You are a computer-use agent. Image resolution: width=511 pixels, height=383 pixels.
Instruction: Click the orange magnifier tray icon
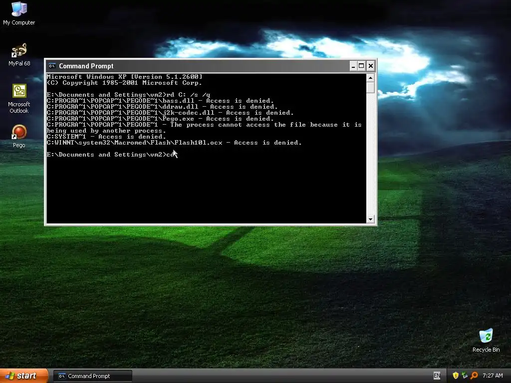[474, 376]
